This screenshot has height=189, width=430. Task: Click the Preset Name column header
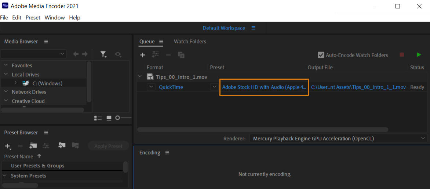coord(19,156)
